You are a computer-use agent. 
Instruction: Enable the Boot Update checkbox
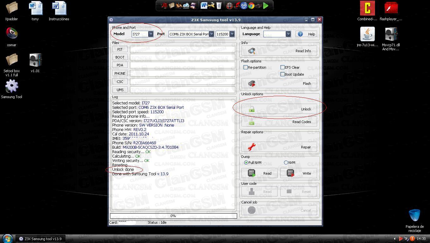[282, 74]
